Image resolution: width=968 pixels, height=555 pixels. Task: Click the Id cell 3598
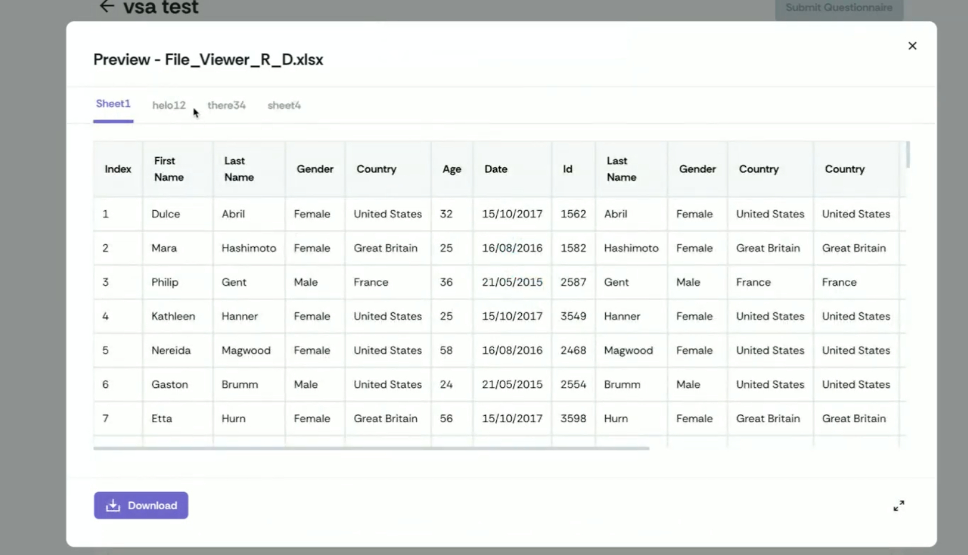[573, 419]
